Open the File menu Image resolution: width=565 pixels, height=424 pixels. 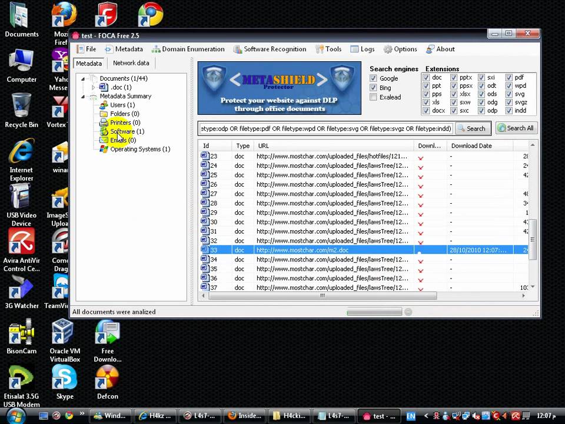pyautogui.click(x=87, y=49)
